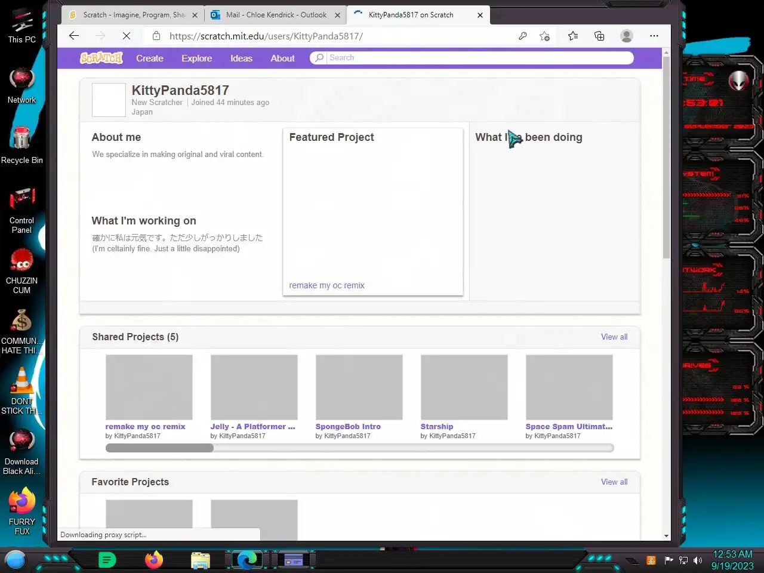Viewport: 764px width, 573px height.
Task: Click the Microsoft Edge taskbar icon
Action: tap(247, 560)
